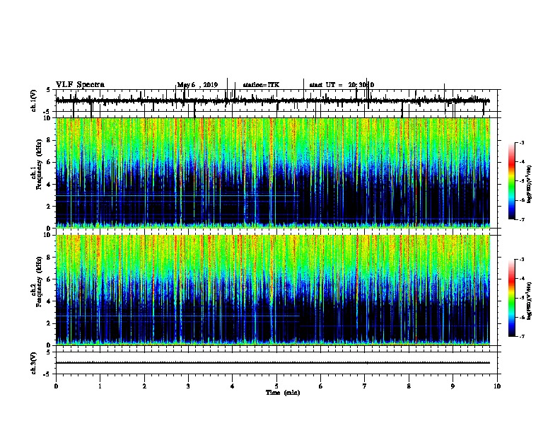The width and height of the screenshot is (560, 433).
Task: Click the ch.1 color scale bar
Action: [x=511, y=181]
